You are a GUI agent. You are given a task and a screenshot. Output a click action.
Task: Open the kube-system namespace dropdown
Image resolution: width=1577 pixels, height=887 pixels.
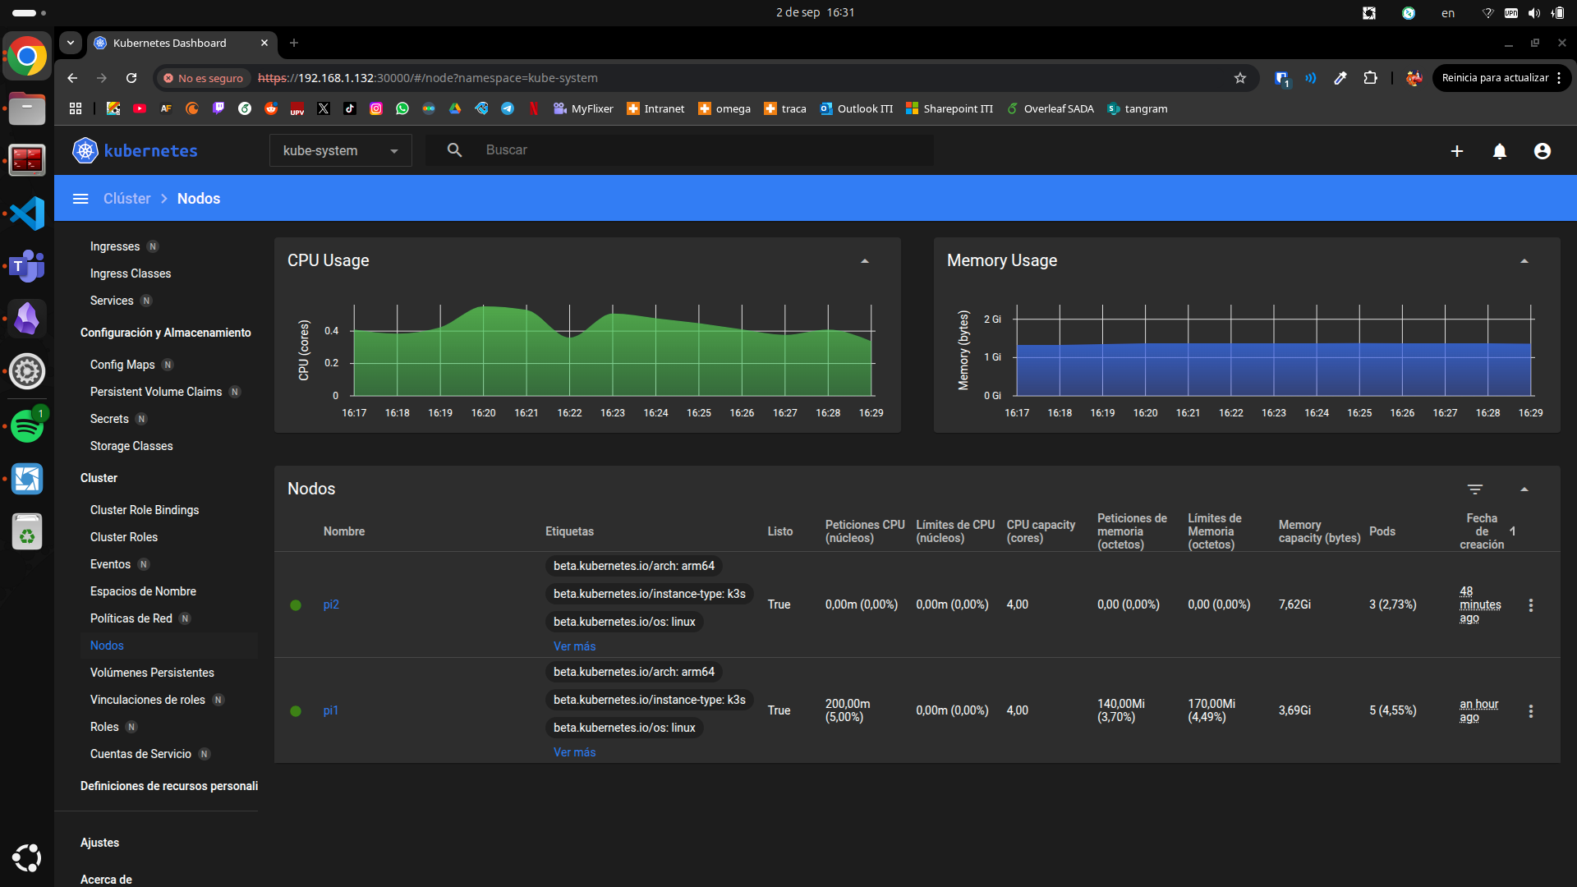tap(341, 151)
